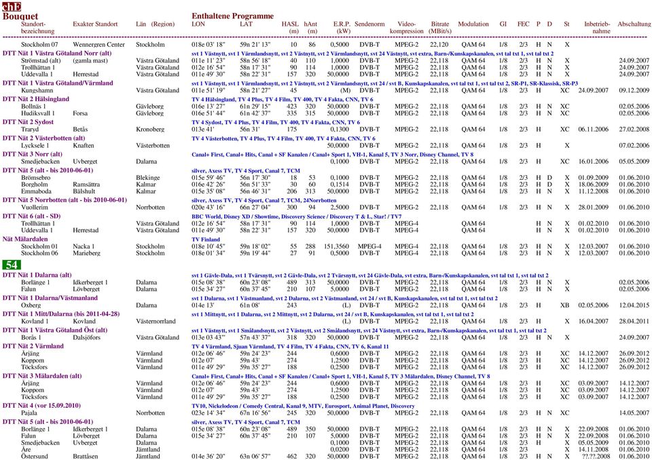Viewport: 652px width, 460px height.
Task: Select the Stockholm 01 site
Action: coord(39,246)
